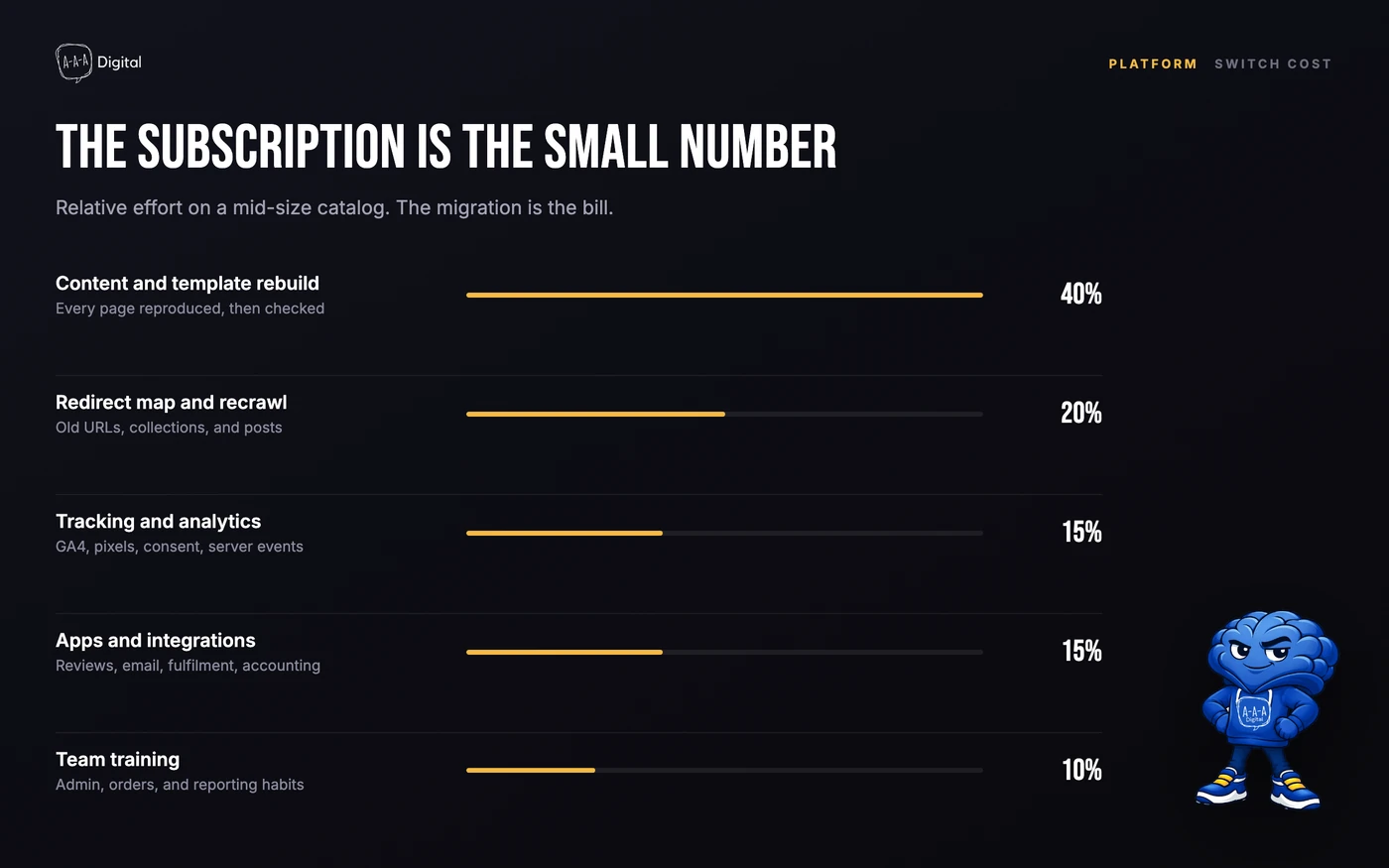Viewport: 1389px width, 868px height.
Task: Click the Tracking and analytics progress bar
Action: [x=724, y=533]
